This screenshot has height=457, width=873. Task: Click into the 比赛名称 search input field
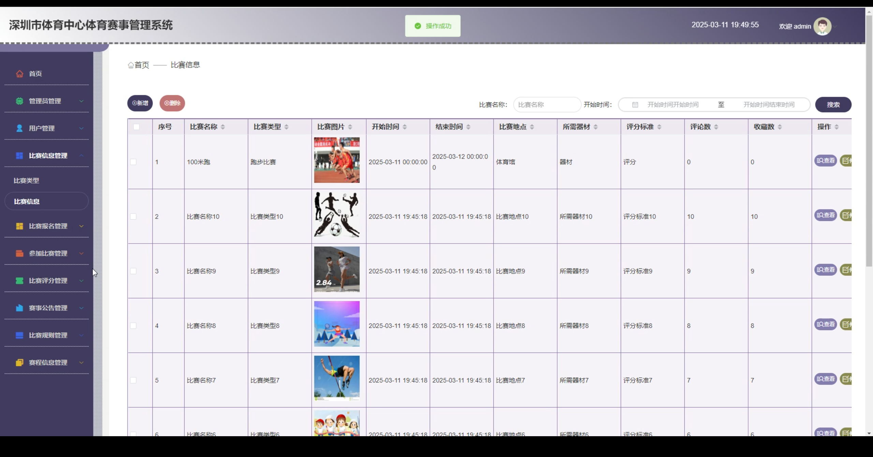pyautogui.click(x=547, y=105)
